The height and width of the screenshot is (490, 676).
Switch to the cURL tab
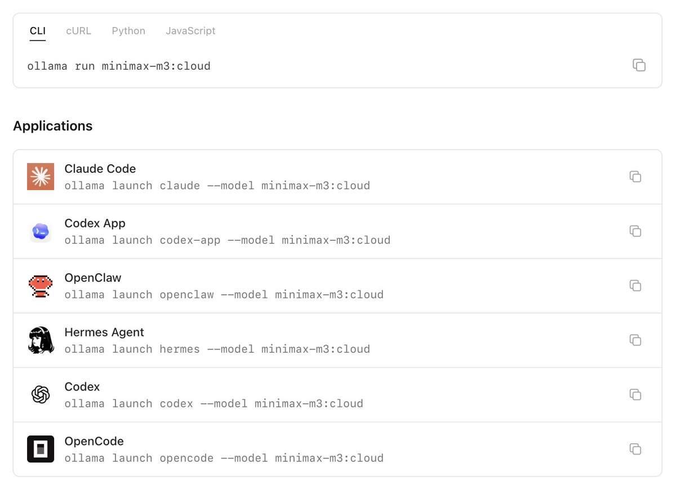[x=78, y=31]
